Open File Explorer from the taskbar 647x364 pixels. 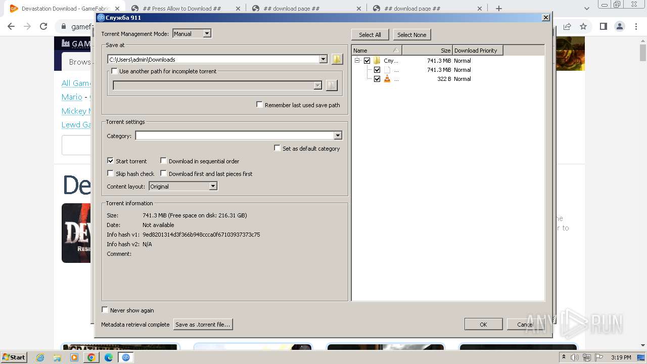tap(57, 357)
